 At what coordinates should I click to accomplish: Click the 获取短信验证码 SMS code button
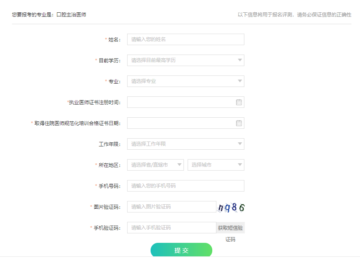230,227
